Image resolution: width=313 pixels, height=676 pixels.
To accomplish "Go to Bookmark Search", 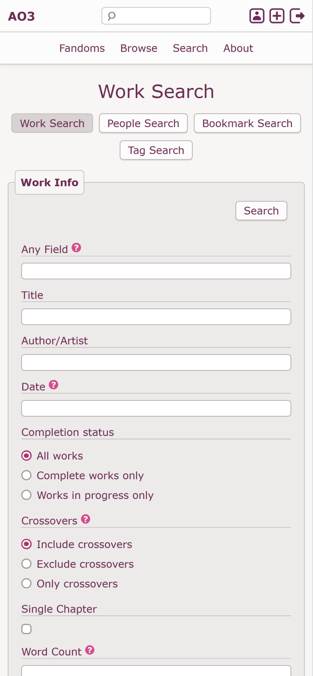I will pos(247,123).
